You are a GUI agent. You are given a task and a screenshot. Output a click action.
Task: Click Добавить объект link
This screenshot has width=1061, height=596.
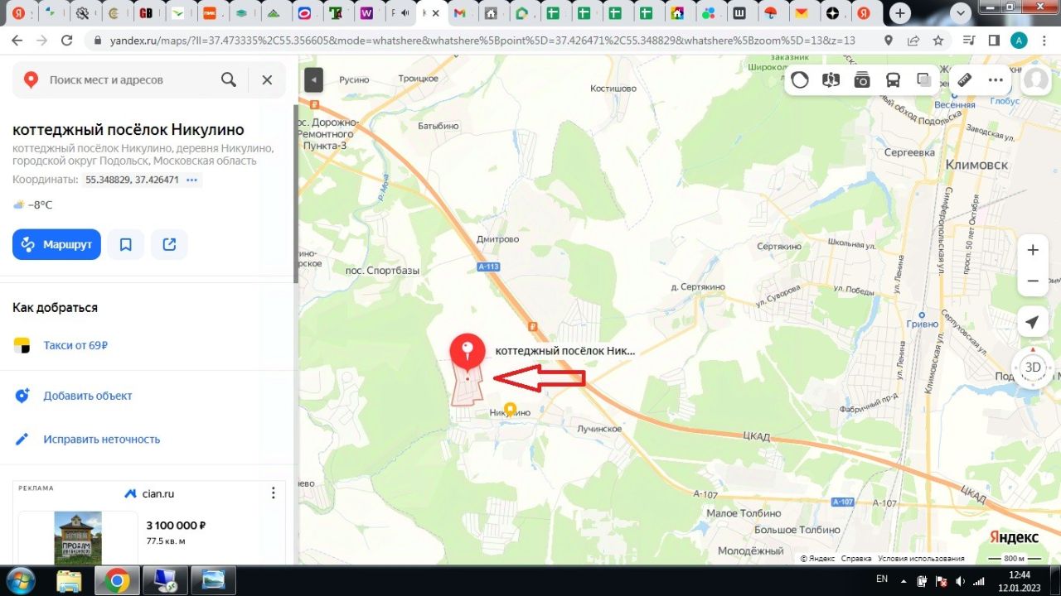click(x=87, y=396)
